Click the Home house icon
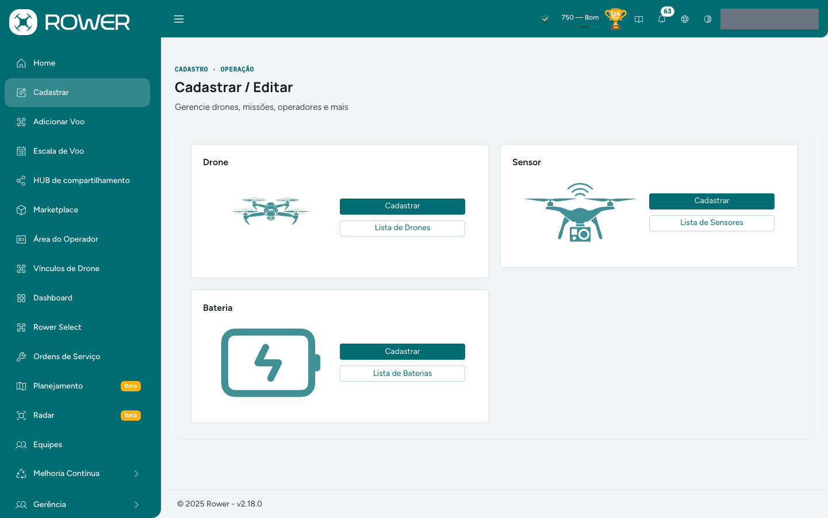Image resolution: width=828 pixels, height=518 pixels. [21, 63]
